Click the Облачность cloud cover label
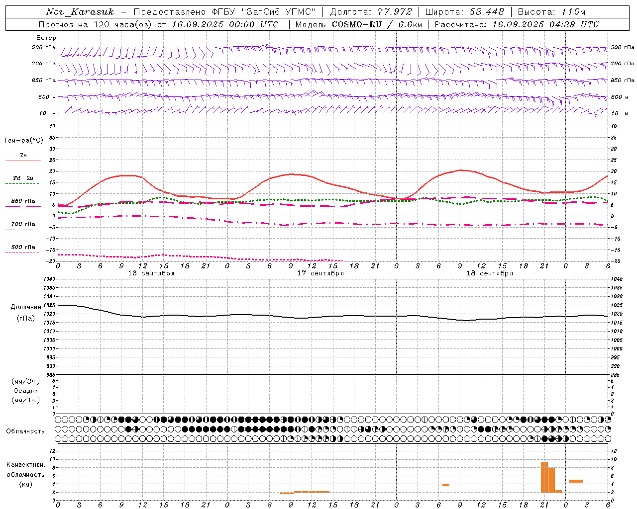637x509 pixels. 25,431
